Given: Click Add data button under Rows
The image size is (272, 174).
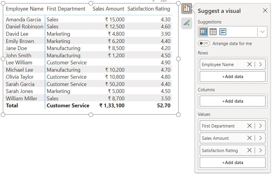Looking at the screenshot, I should pyautogui.click(x=233, y=76).
